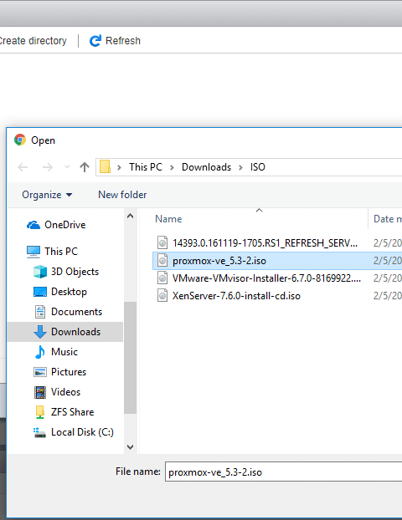Expand chevron between Downloads and ISO
This screenshot has width=402, height=520.
[240, 167]
